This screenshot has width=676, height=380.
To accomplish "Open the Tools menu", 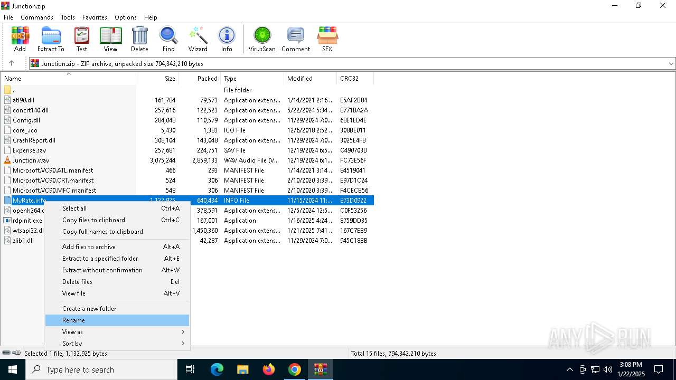I will (68, 17).
